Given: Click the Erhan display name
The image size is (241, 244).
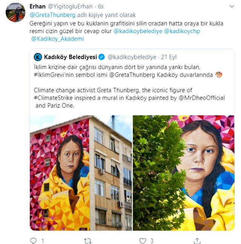Looking at the screenshot, I should [x=37, y=6].
